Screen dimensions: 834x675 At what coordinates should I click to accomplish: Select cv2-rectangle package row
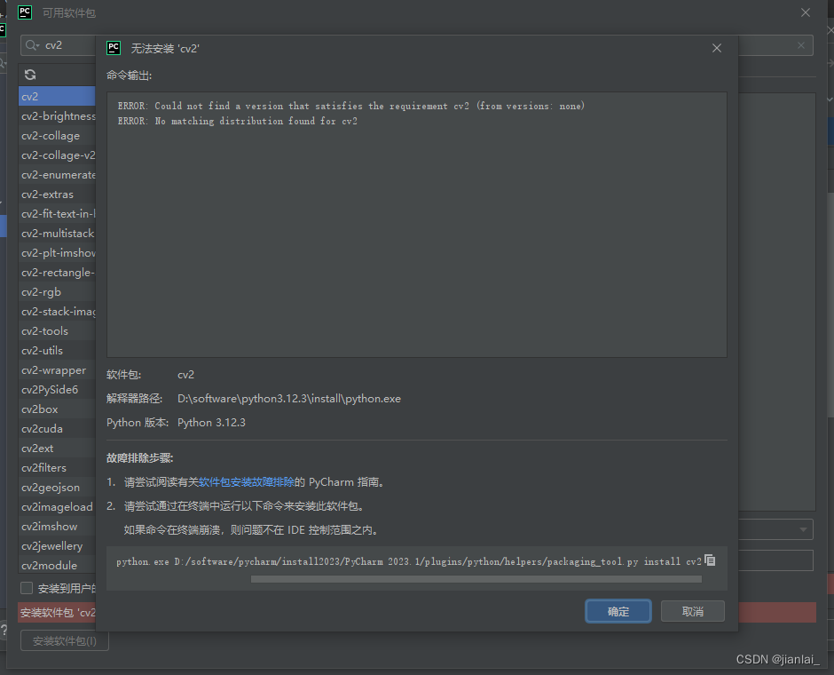pos(57,272)
